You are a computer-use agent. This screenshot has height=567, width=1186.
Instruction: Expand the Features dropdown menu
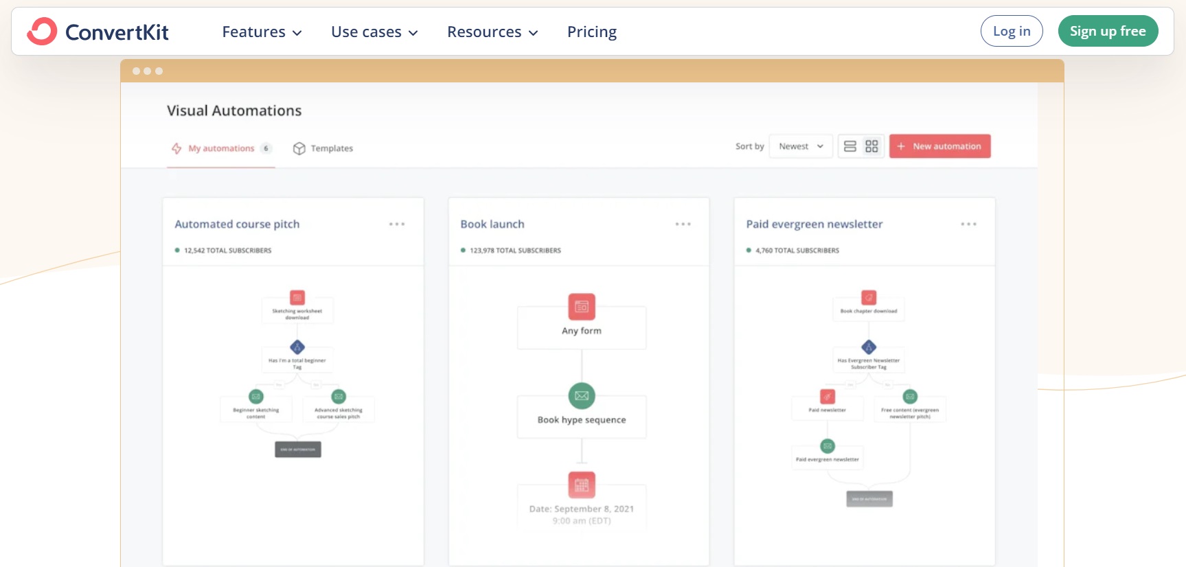(262, 32)
